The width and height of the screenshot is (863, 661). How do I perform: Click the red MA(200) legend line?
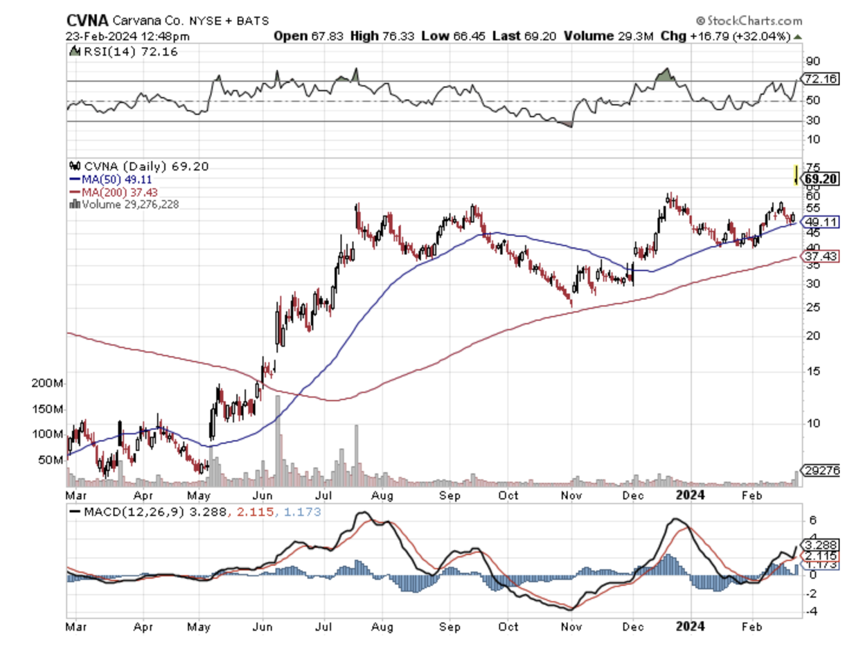coord(75,192)
